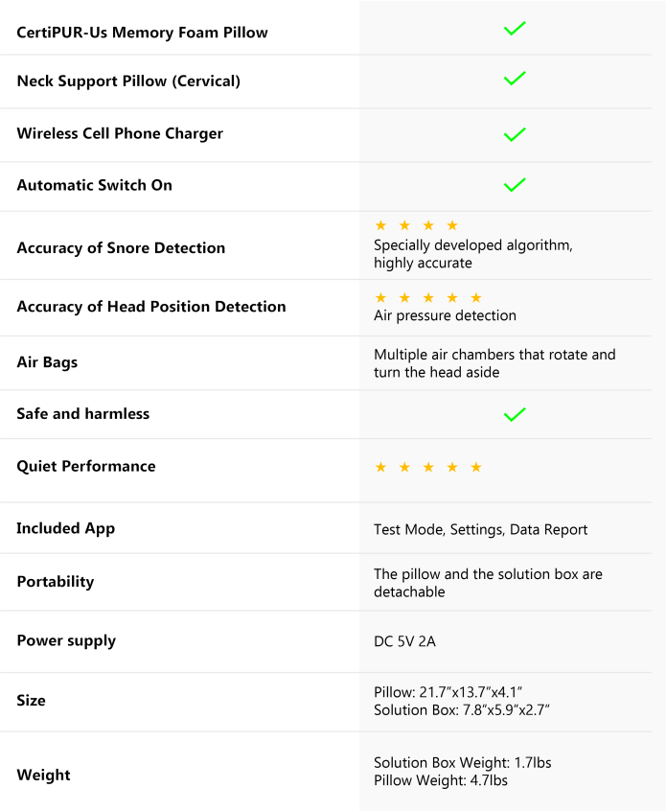Viewport: 666px width, 811px height.
Task: Select 'Accuracy of Head Position Detection' label
Action: click(x=151, y=307)
